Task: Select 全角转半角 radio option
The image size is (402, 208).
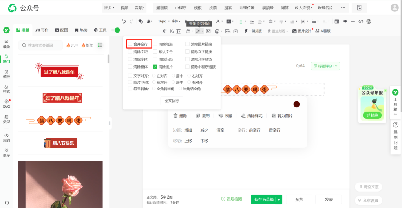Action: 153,89
